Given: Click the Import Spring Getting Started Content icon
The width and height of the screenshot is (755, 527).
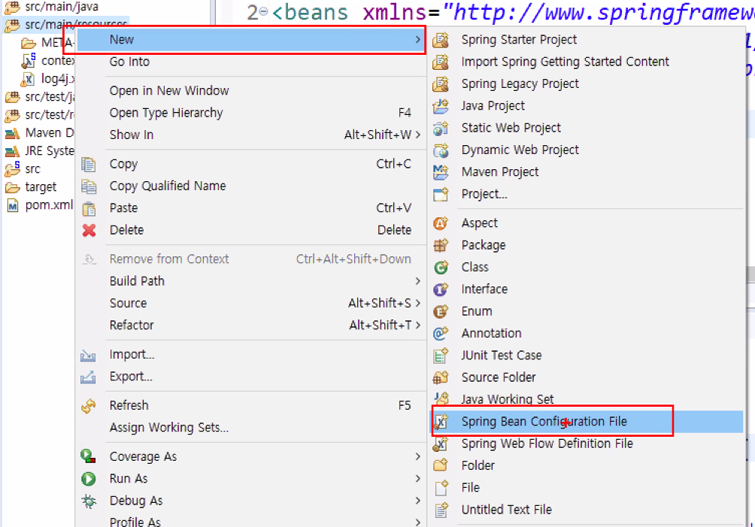Looking at the screenshot, I should coord(441,62).
